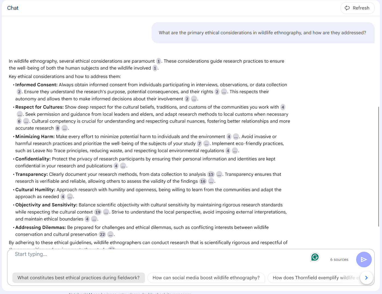
Task: Open citation 4 after 'research and publications'
Action: point(116,166)
